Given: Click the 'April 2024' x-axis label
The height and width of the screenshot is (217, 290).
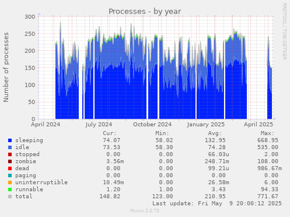Looking at the screenshot, I should [x=46, y=125].
